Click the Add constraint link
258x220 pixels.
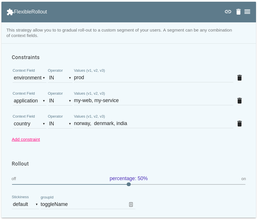pyautogui.click(x=26, y=139)
